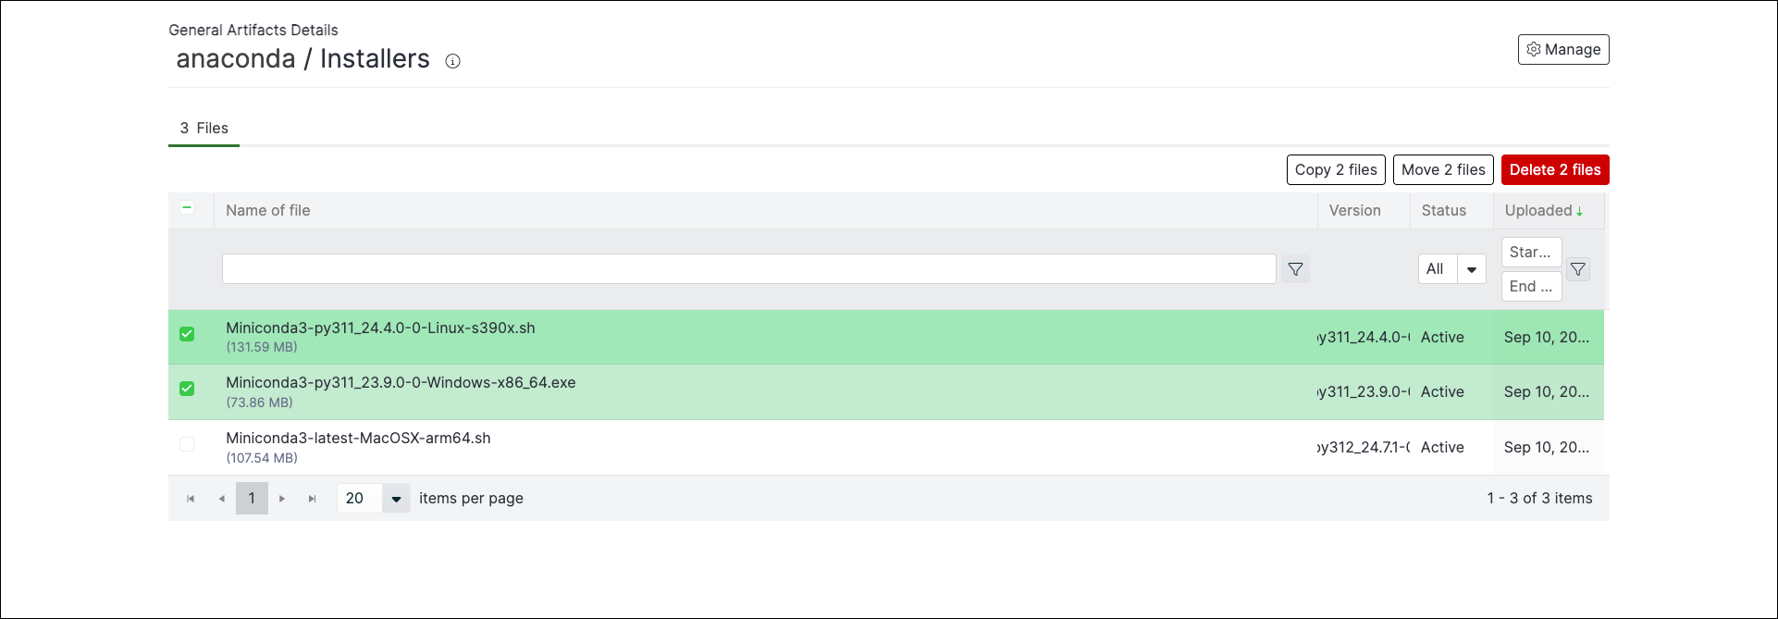The height and width of the screenshot is (619, 1778).
Task: Toggle the select-all header checkbox
Action: point(187,207)
